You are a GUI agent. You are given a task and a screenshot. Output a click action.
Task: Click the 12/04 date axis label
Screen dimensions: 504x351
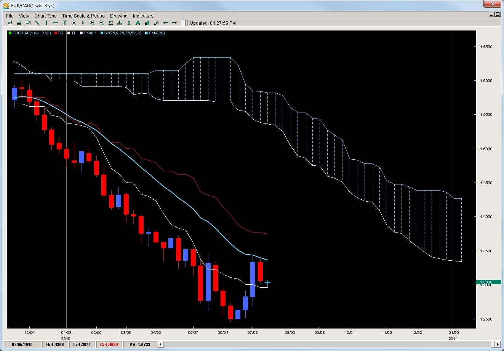pos(29,332)
